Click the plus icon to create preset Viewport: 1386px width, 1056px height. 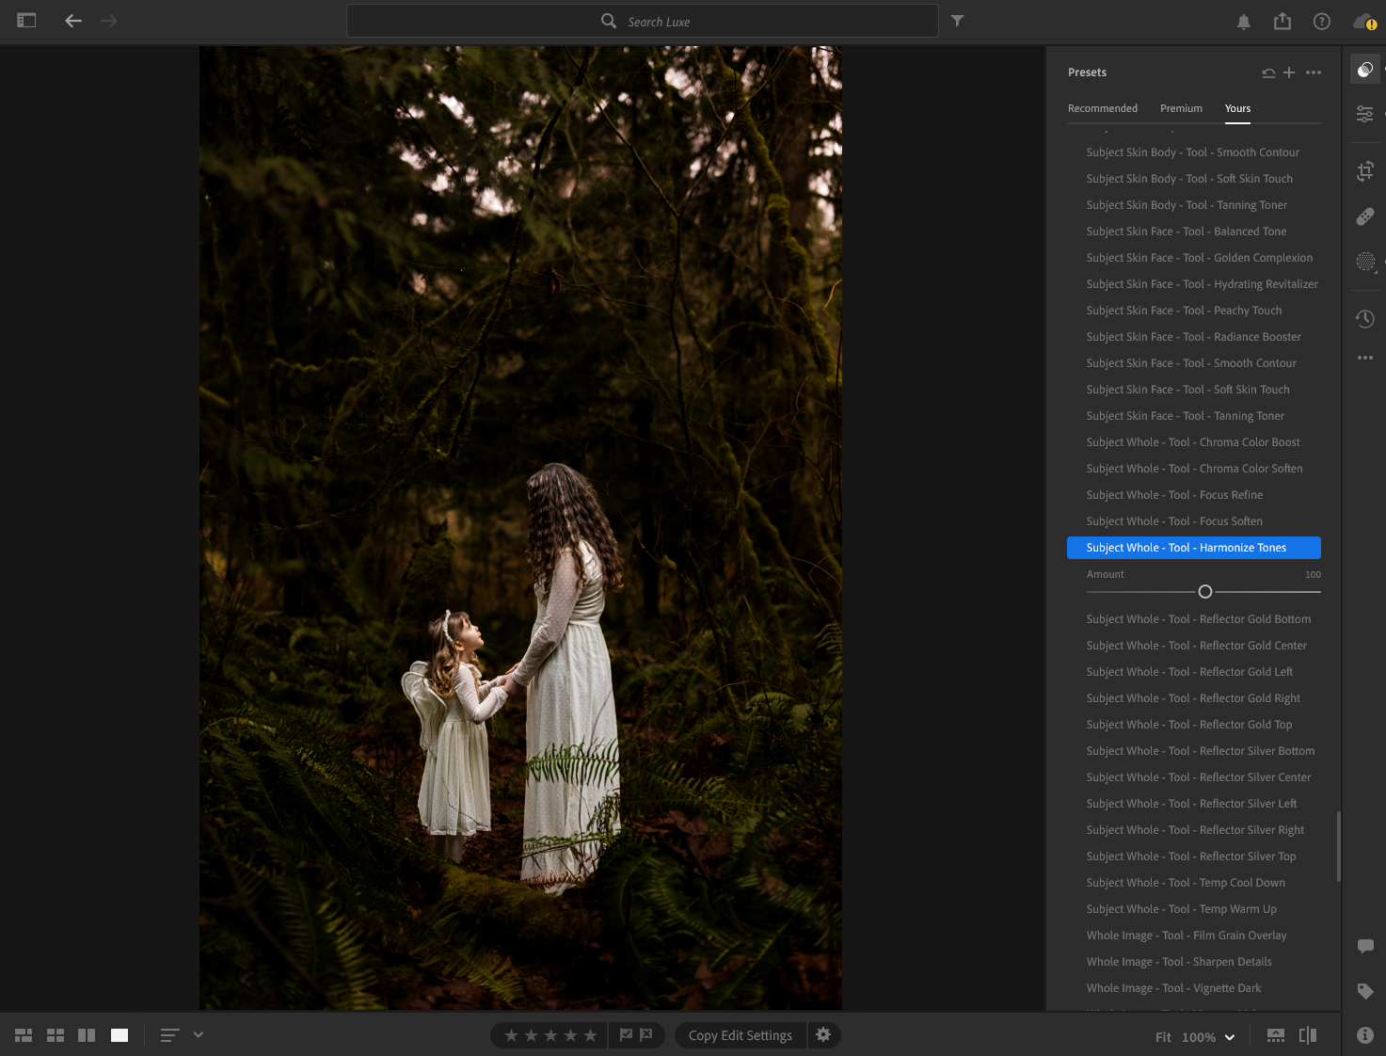click(x=1289, y=72)
